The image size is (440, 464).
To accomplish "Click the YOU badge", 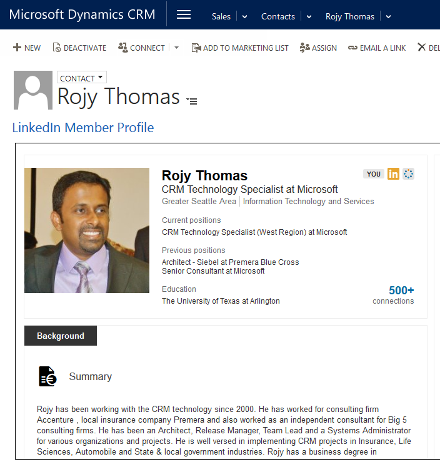I will coord(374,174).
